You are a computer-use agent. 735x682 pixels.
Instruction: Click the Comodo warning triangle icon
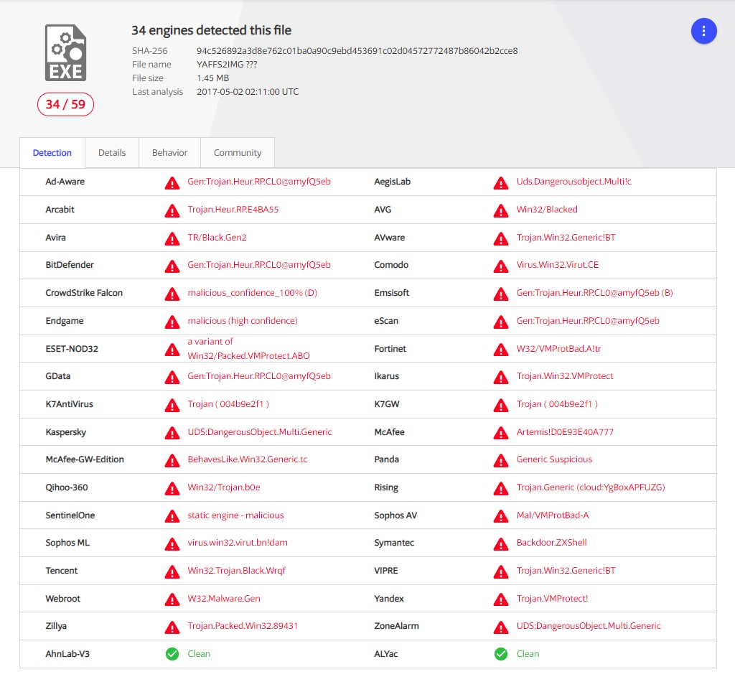pos(501,266)
